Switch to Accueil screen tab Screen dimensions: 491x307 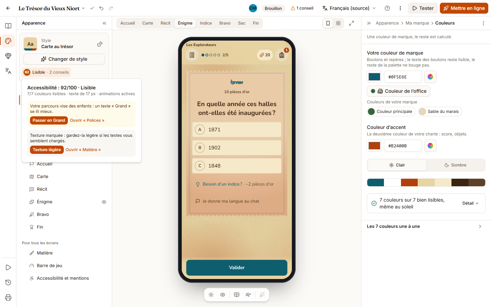click(128, 23)
